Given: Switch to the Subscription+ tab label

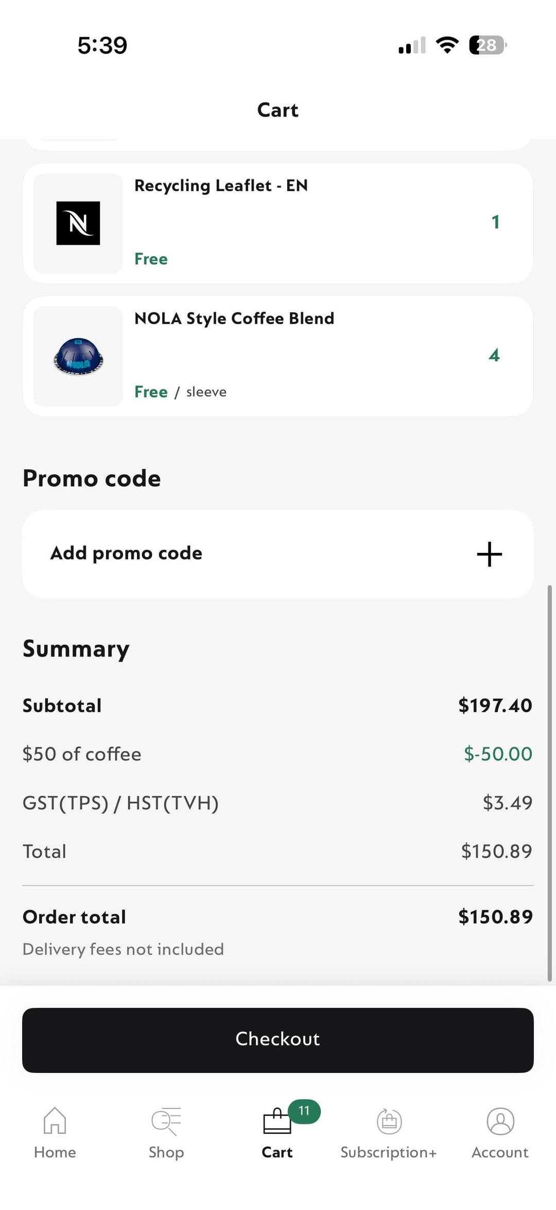Looking at the screenshot, I should 389,1152.
